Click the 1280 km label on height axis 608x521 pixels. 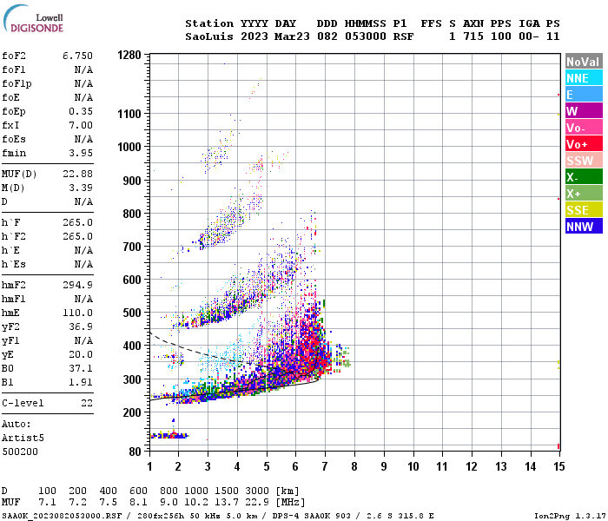click(x=129, y=55)
